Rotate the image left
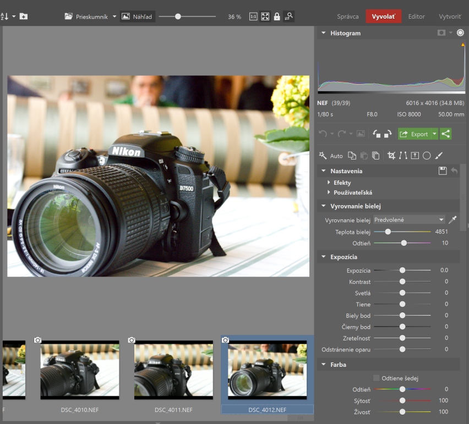The width and height of the screenshot is (469, 424). tap(377, 134)
